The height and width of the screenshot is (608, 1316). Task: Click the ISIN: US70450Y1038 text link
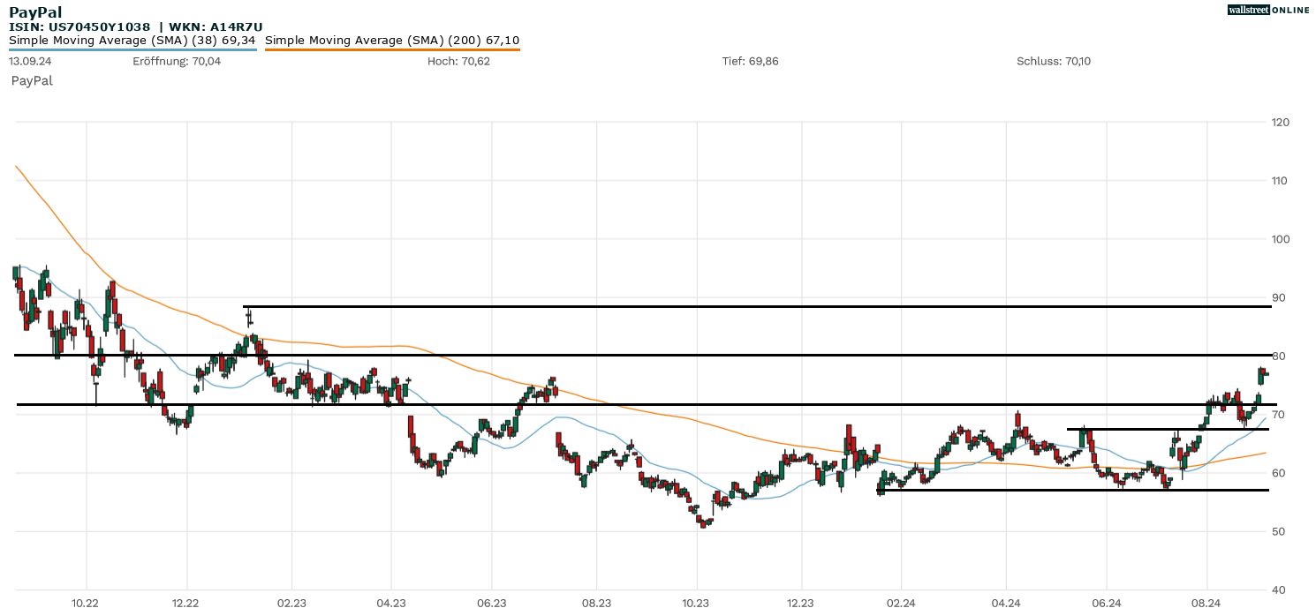point(79,26)
